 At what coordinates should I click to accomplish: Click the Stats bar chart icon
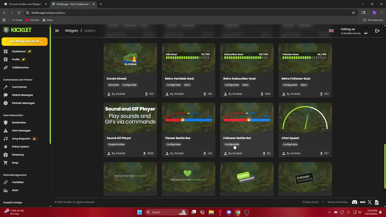pos(5,190)
